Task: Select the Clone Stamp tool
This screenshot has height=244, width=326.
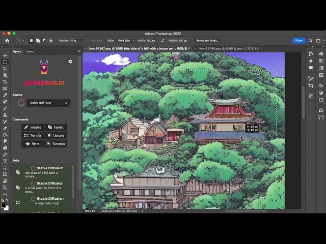Action: (5, 115)
